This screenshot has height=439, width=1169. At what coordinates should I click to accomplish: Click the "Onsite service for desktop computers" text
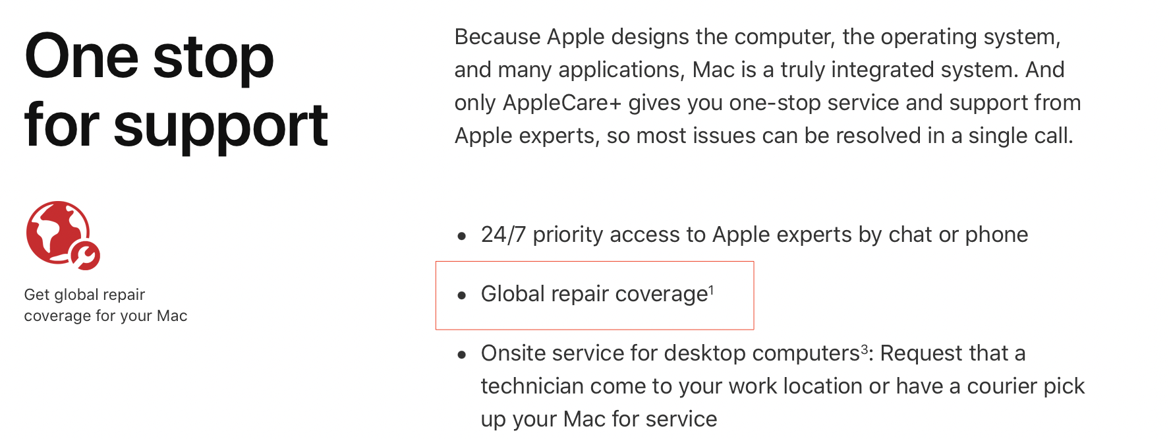pyautogui.click(x=670, y=353)
